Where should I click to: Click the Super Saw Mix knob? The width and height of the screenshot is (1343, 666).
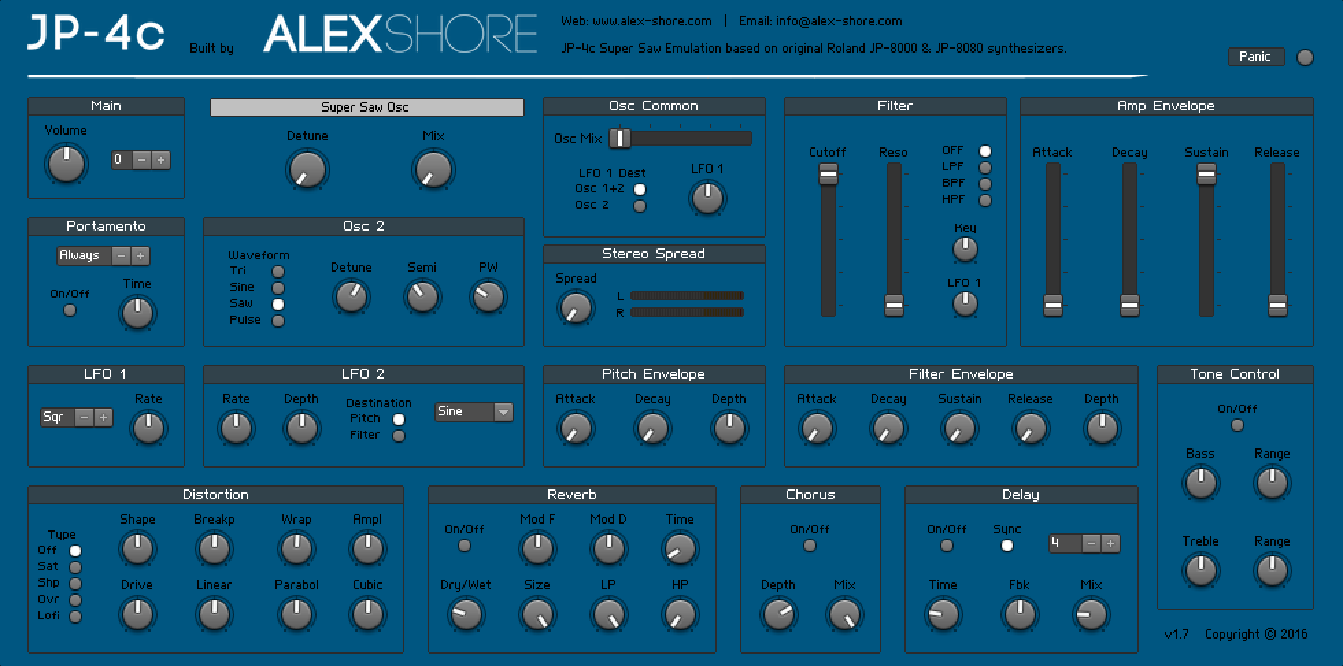pos(434,170)
